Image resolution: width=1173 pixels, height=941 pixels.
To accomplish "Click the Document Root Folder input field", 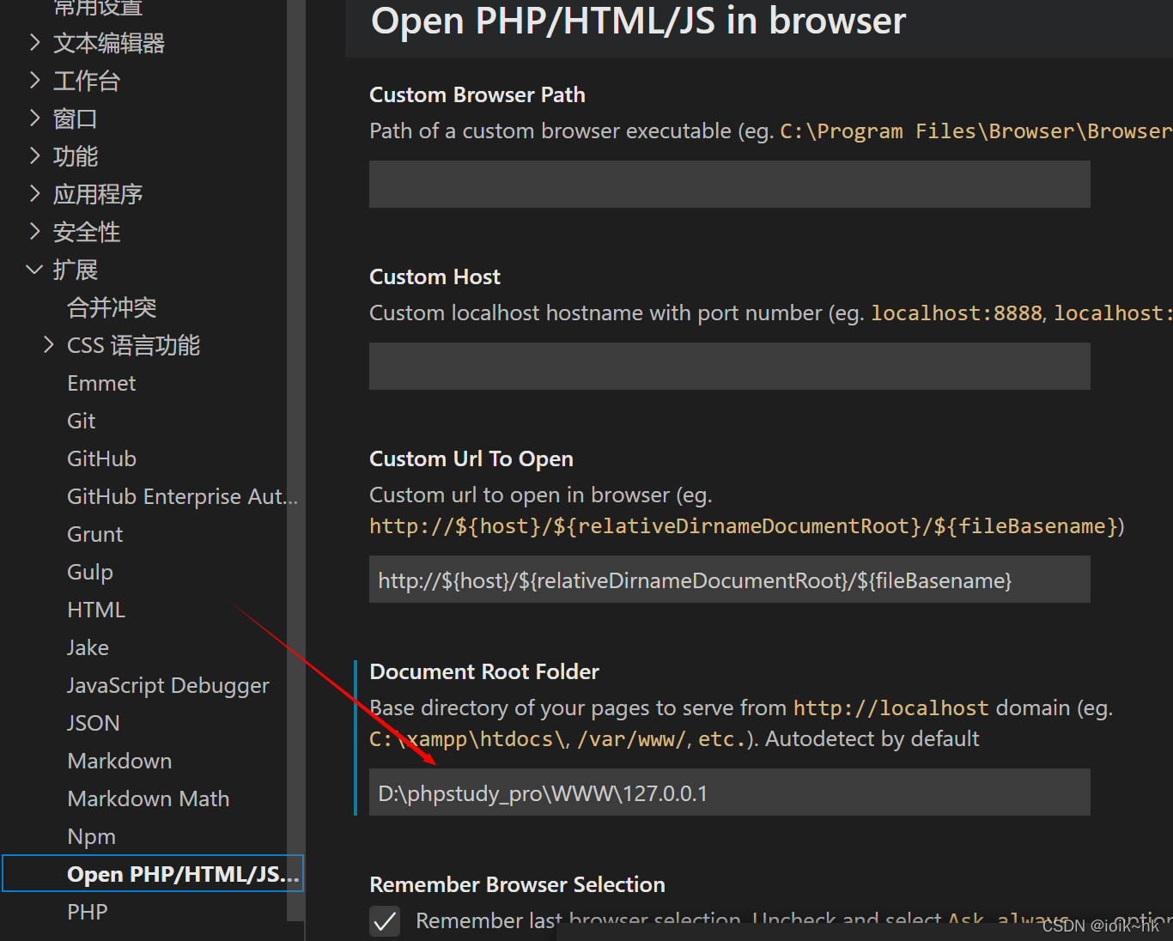I will (730, 792).
